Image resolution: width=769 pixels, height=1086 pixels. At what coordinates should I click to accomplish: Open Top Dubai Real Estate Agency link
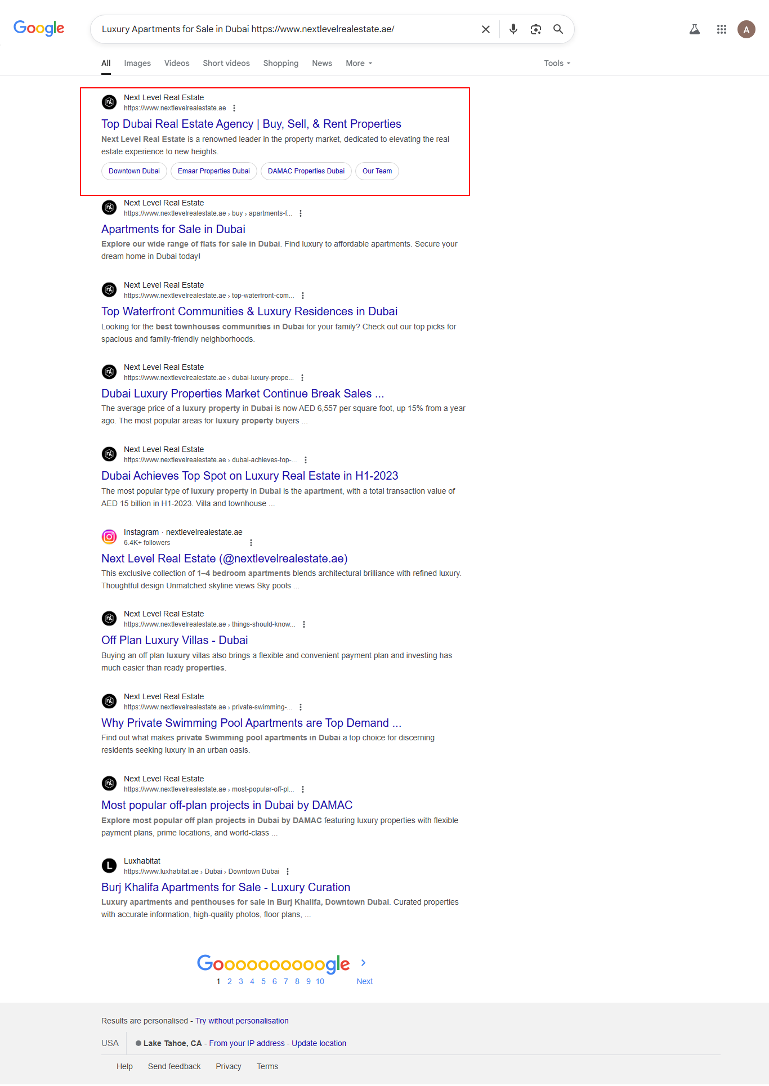click(x=251, y=124)
